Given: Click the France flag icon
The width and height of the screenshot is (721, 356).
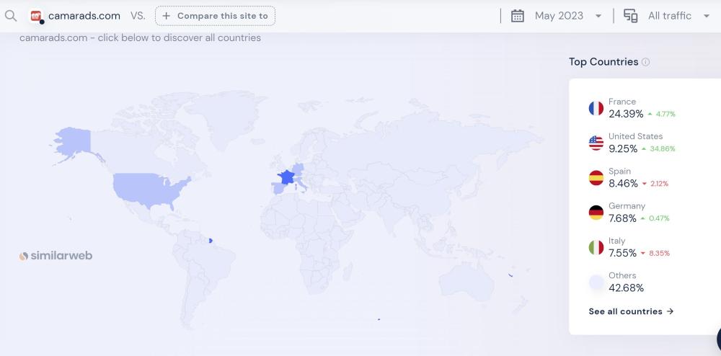Looking at the screenshot, I should [596, 108].
